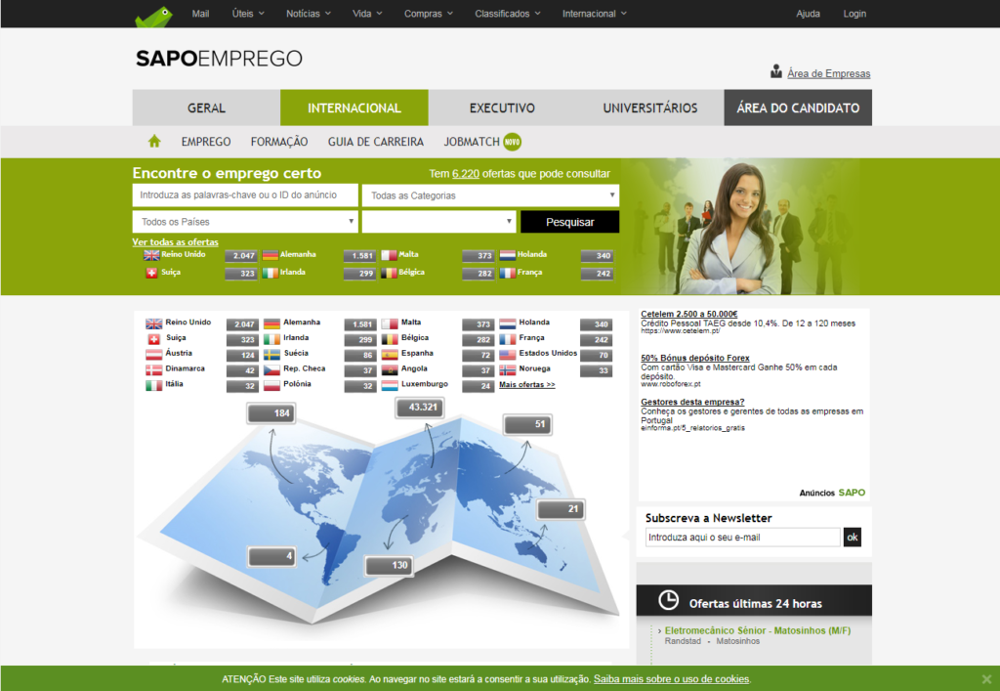The image size is (1000, 691).
Task: Go home via the green house icon
Action: point(154,142)
